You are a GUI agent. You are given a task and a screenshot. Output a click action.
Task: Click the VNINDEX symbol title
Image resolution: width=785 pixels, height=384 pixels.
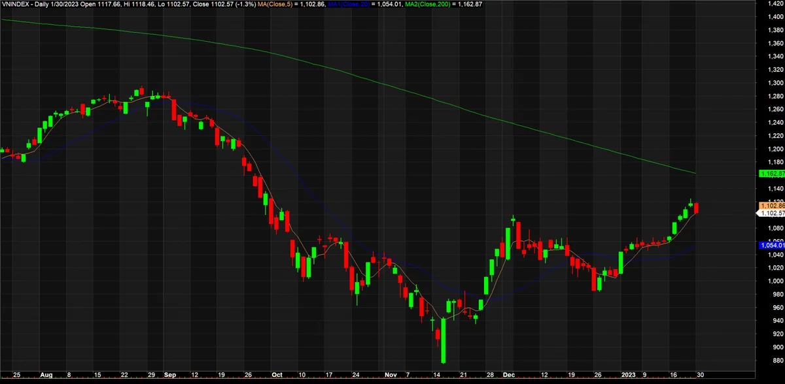15,4
